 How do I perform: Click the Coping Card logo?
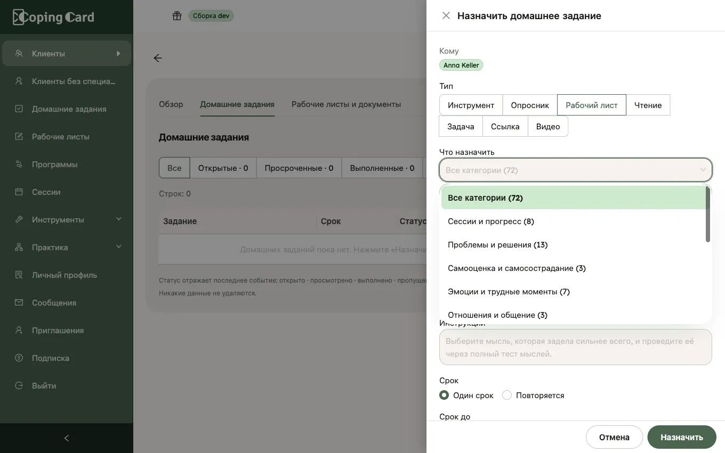53,17
